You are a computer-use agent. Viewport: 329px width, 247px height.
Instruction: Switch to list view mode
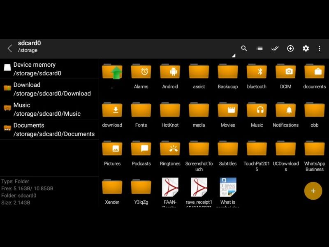click(259, 49)
